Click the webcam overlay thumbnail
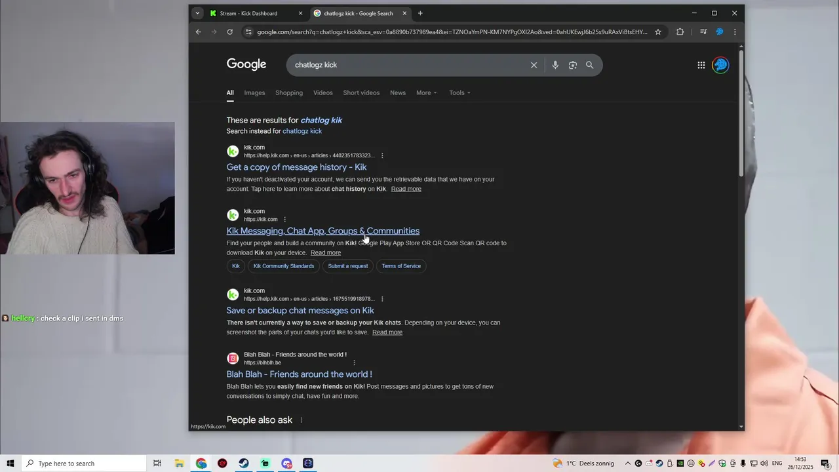The width and height of the screenshot is (839, 472). (x=87, y=188)
